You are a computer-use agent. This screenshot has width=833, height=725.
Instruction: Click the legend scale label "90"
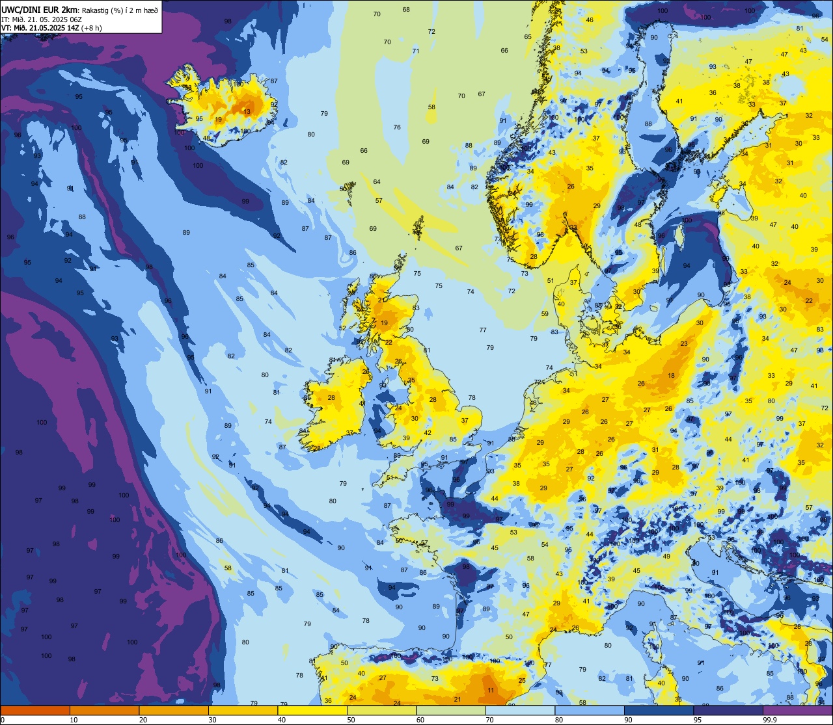click(628, 720)
